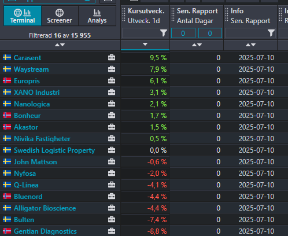Sort by the company name column

[60, 45]
